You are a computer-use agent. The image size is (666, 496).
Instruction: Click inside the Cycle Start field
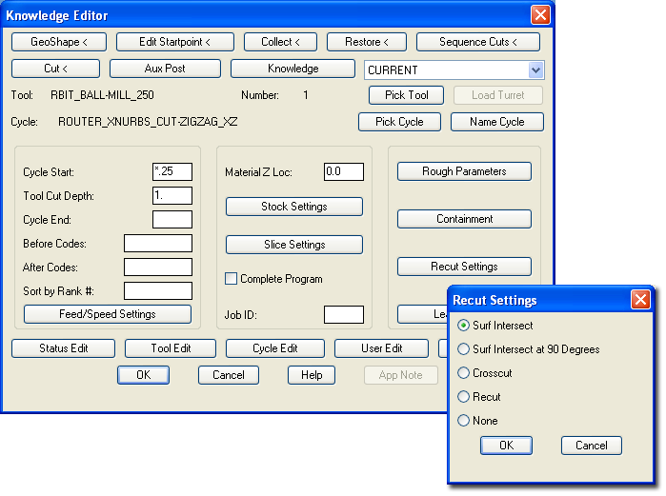tap(172, 171)
